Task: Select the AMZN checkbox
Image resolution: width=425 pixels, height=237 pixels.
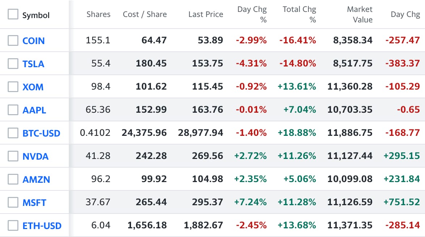Action: coord(13,179)
